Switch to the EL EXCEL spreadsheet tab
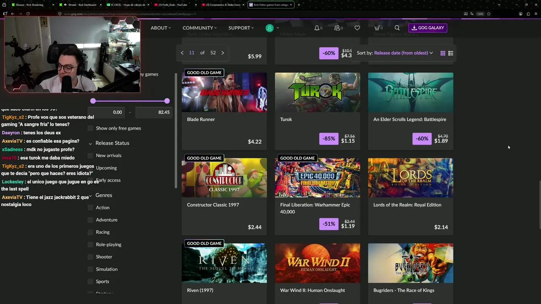 128,5
